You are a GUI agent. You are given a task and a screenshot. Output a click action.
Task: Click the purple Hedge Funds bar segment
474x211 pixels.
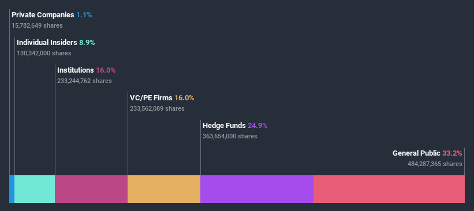257,189
